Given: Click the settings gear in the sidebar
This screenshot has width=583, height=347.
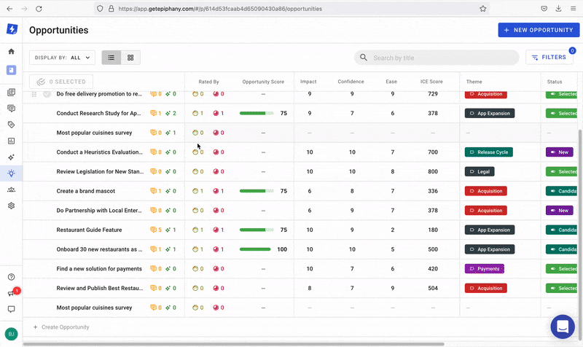Looking at the screenshot, I should (x=11, y=206).
